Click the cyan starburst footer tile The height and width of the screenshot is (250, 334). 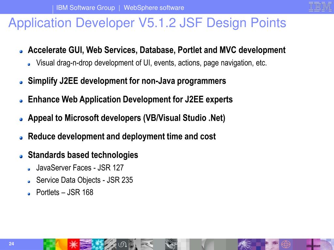click(x=98, y=244)
